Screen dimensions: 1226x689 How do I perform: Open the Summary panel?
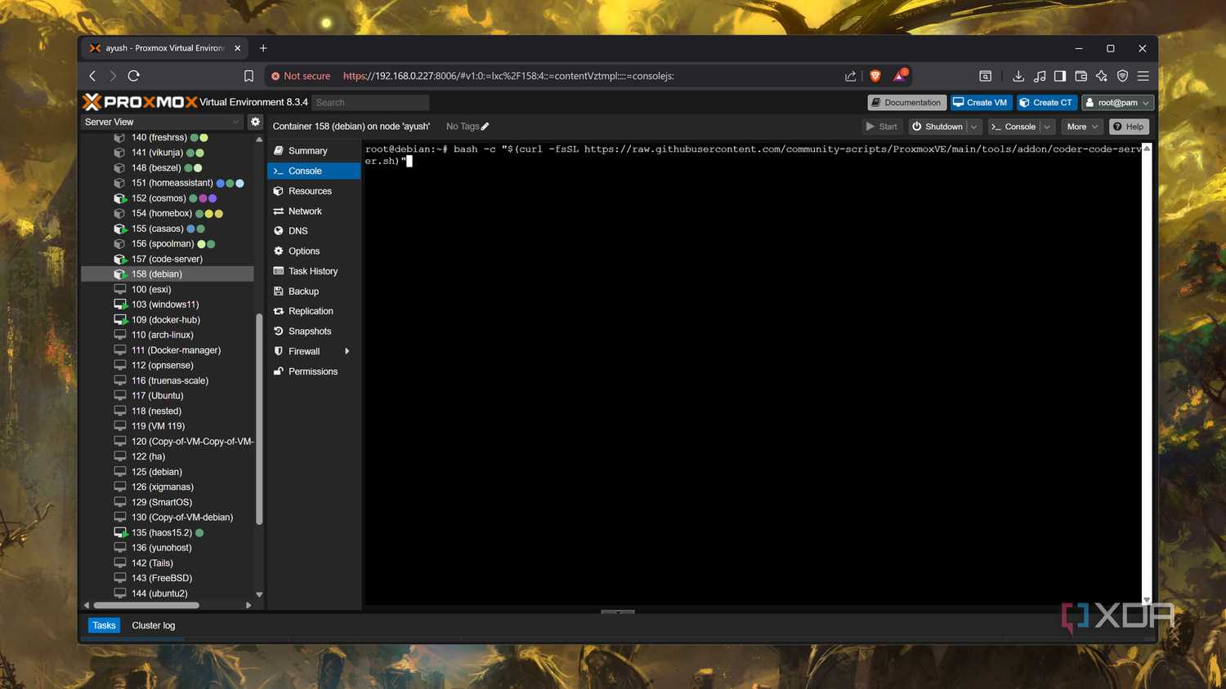pos(314,151)
